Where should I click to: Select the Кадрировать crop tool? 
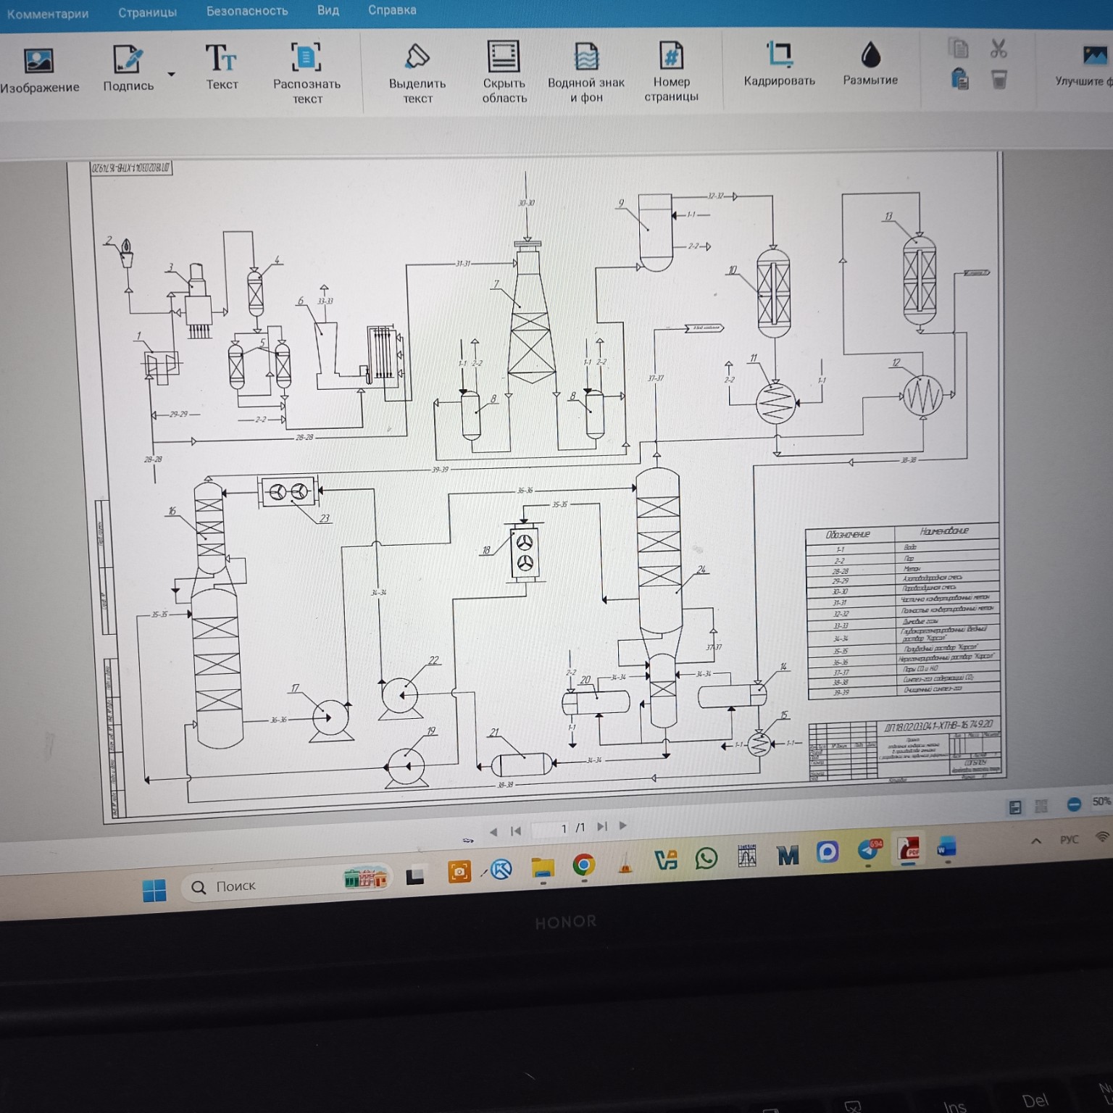779,54
